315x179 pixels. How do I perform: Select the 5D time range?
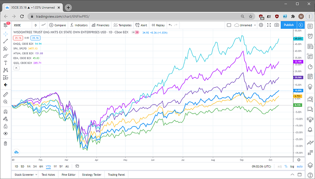(22, 166)
